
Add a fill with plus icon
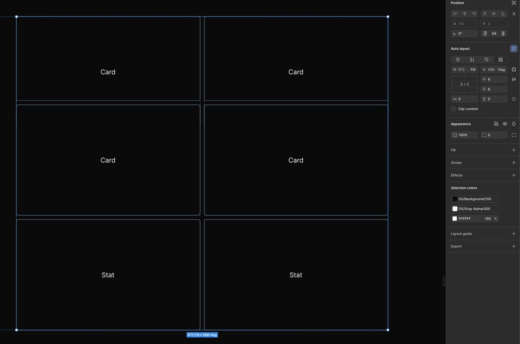(514, 150)
